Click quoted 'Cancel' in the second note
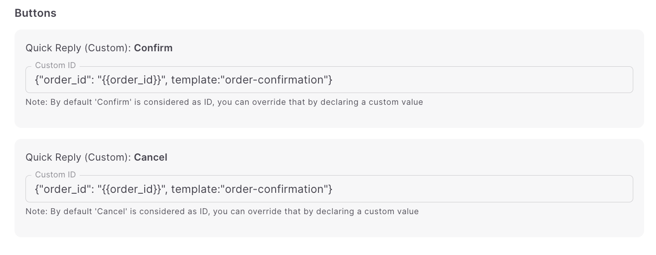This screenshot has height=255, width=656. pos(104,211)
